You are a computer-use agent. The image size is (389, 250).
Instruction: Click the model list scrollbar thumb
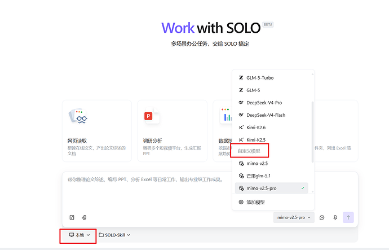point(312,132)
